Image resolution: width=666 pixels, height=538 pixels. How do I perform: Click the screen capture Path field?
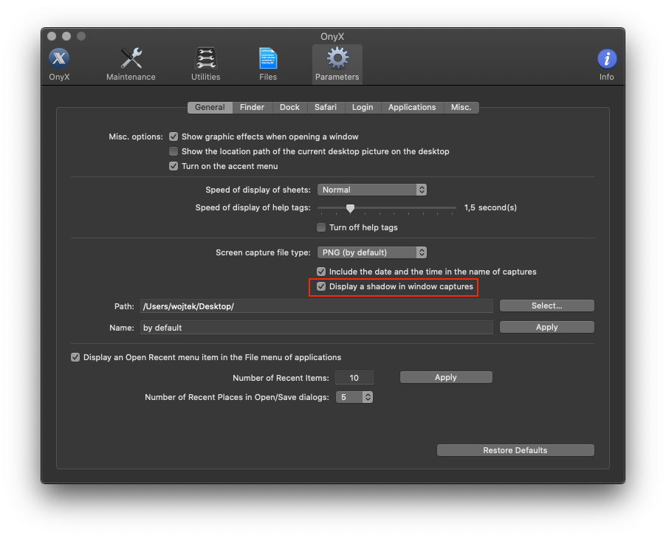pos(317,306)
